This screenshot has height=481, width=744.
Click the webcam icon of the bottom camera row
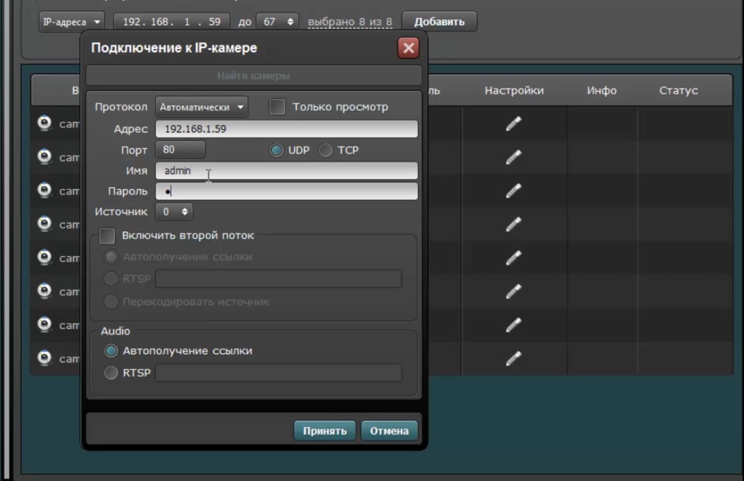click(x=45, y=358)
